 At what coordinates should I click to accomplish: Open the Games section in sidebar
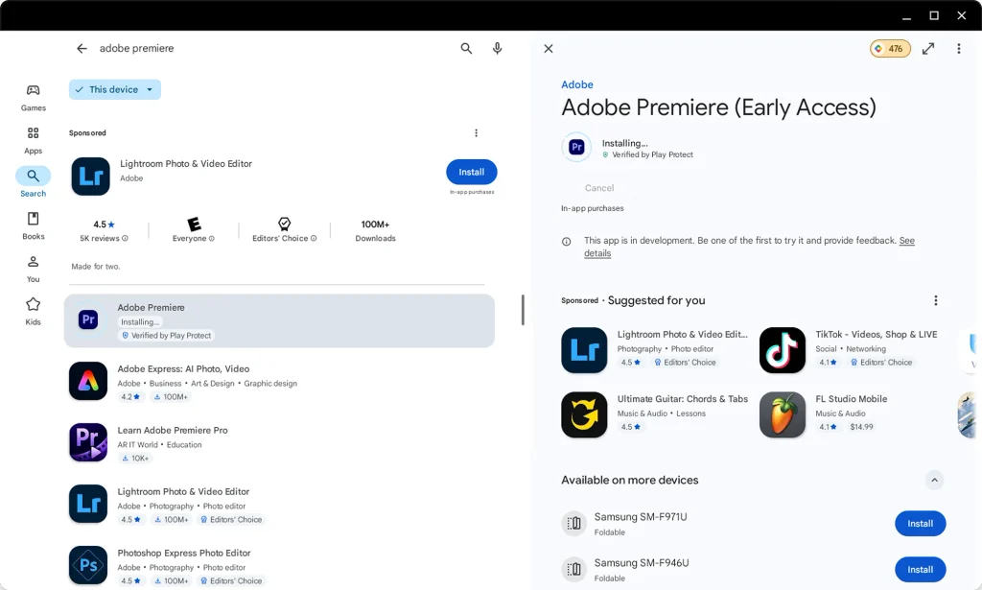coord(34,98)
